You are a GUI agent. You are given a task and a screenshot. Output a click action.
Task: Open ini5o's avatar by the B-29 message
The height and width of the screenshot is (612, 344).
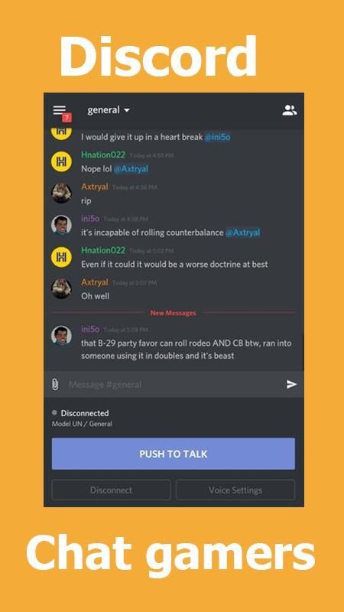pyautogui.click(x=61, y=336)
